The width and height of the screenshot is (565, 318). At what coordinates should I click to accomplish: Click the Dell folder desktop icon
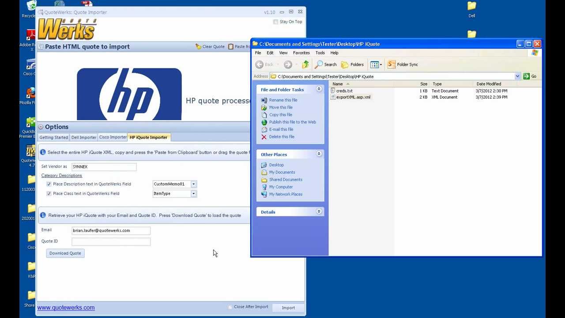point(472,10)
